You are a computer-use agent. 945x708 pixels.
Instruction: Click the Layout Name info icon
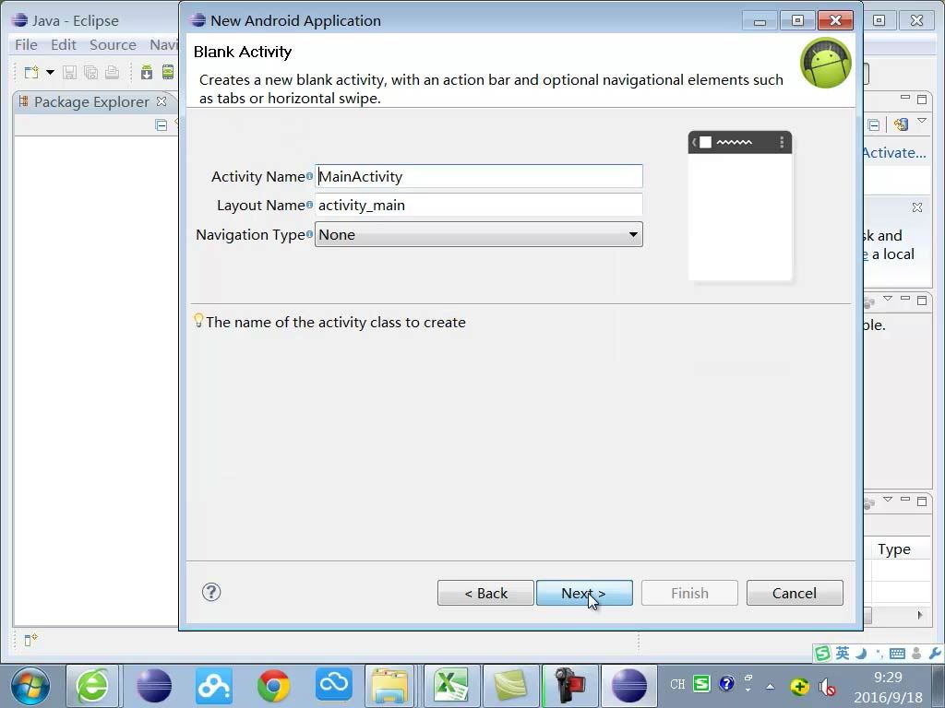309,206
